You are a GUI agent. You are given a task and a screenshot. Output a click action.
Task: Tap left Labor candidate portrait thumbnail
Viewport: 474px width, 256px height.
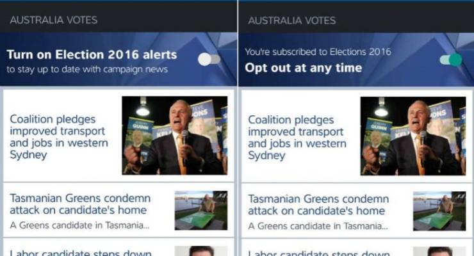pos(201,251)
